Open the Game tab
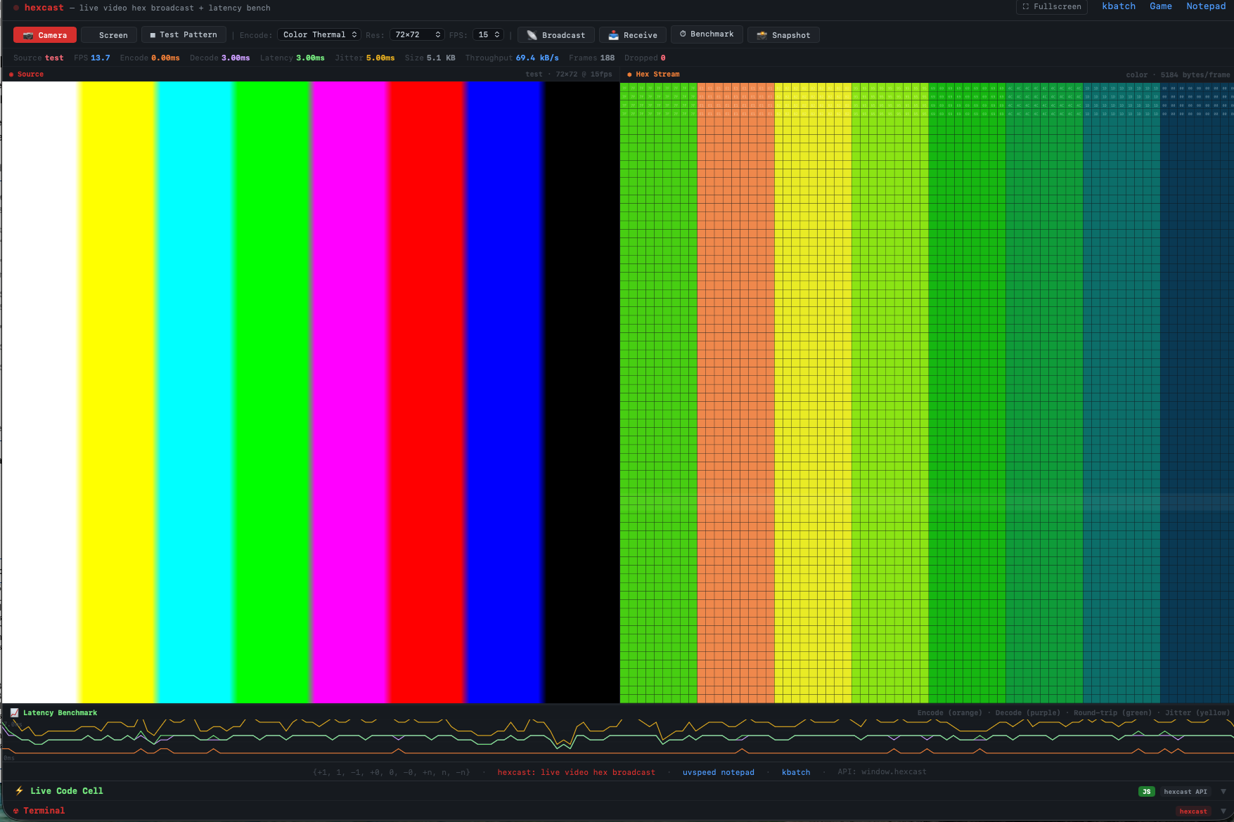 1160,6
